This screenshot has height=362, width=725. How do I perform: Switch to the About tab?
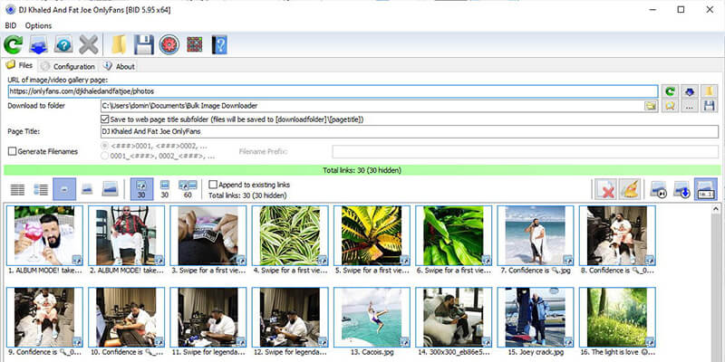[120, 66]
